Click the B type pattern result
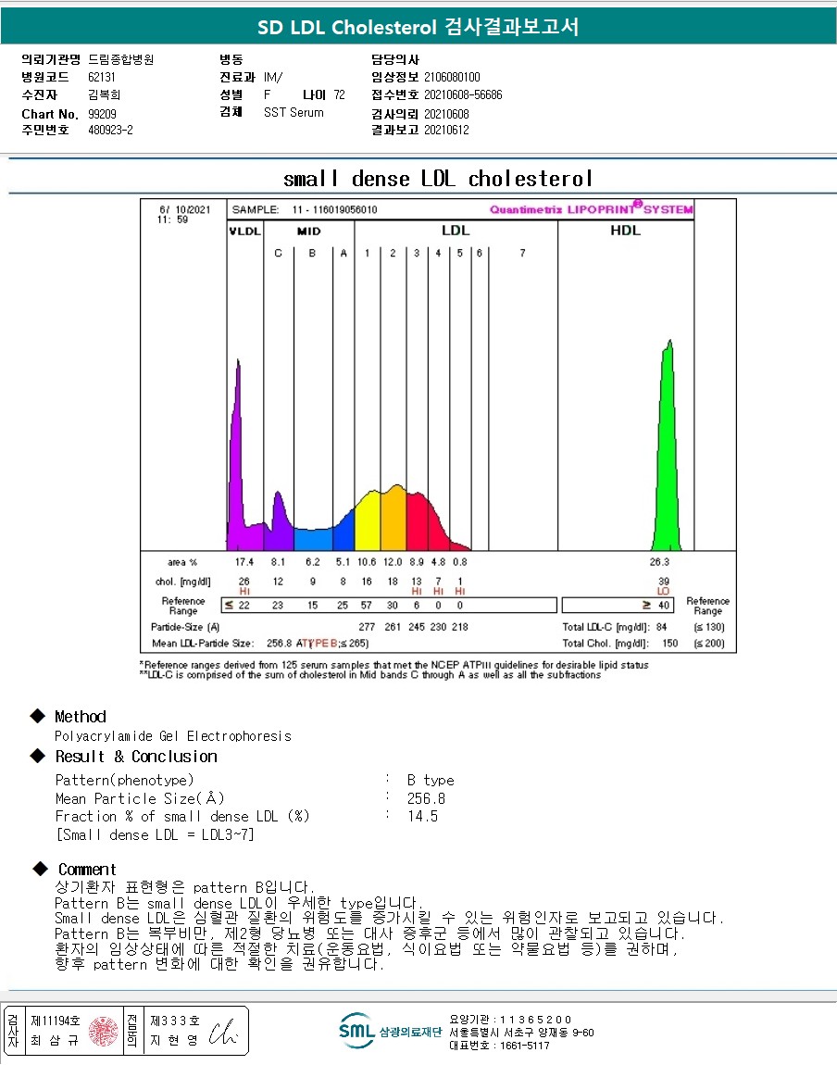The width and height of the screenshot is (837, 1065). click(431, 780)
